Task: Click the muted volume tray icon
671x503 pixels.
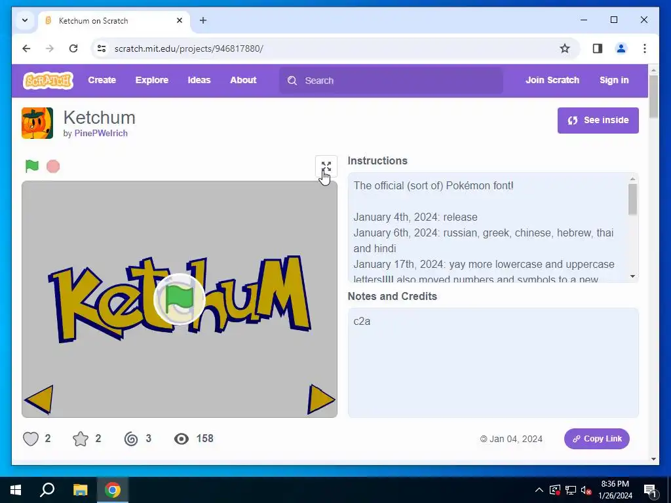Action: tap(586, 490)
